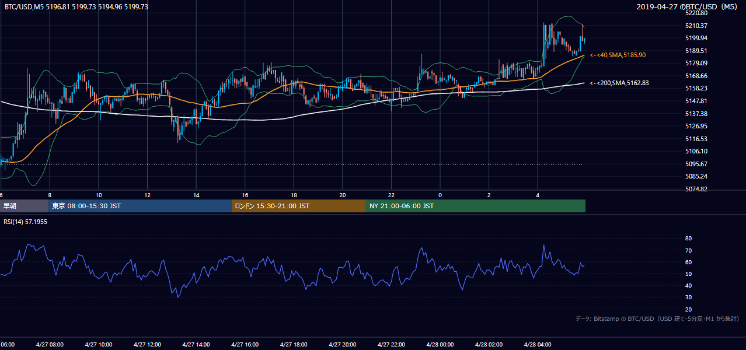Click RSI axis level 30
746x350 pixels.
click(x=688, y=297)
